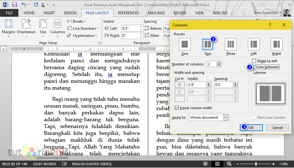The image size is (294, 168).
Task: Click the zoom out minus button
Action: (x=238, y=164)
